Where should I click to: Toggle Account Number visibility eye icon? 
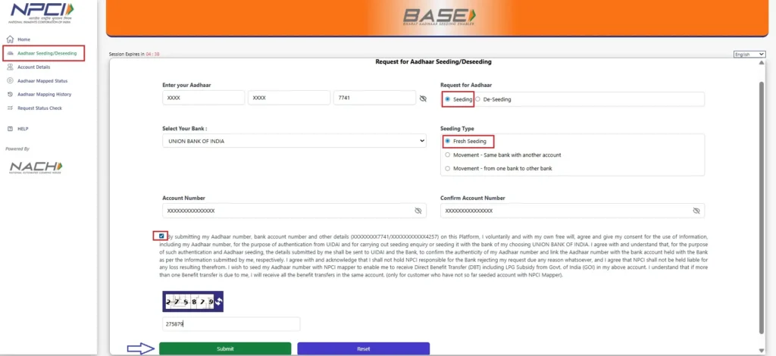coord(418,211)
